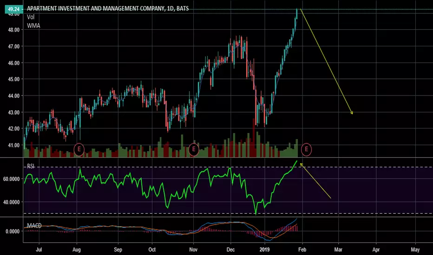Click the Sep label on time axis
Image resolution: width=433 pixels, height=255 pixels.
coord(118,250)
